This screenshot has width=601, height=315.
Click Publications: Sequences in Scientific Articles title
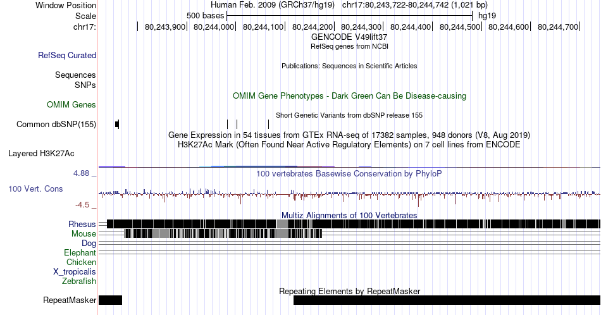[x=349, y=66]
